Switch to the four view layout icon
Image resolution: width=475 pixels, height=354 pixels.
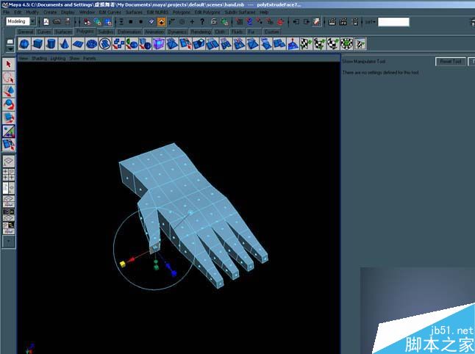pos(9,174)
